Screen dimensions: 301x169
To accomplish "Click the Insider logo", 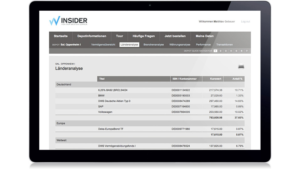I will click(68, 21).
